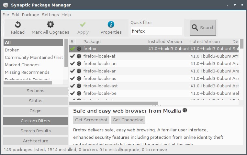Click Ubuntu icon beside firefox-locale-an
The width and height of the screenshot is (247, 155).
pyautogui.click(x=79, y=63)
